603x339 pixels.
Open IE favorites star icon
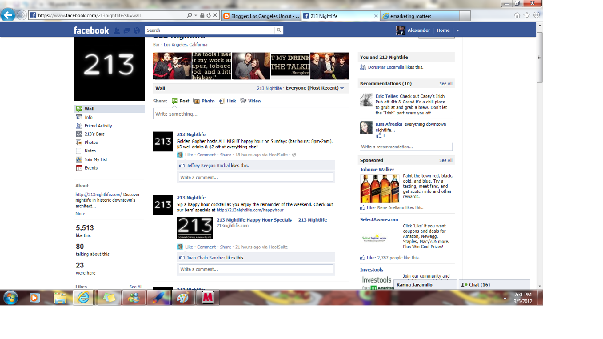[x=527, y=15]
